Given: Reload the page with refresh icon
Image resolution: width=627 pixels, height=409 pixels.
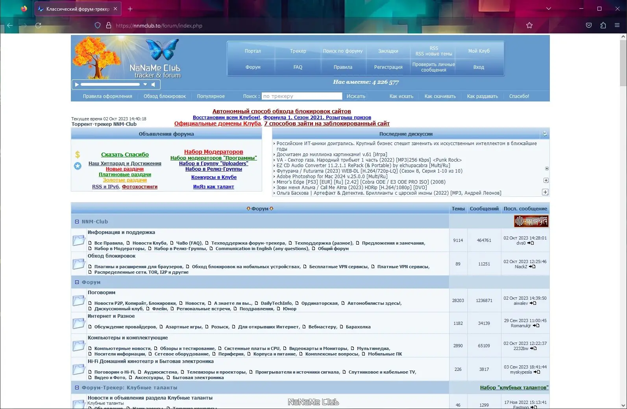Looking at the screenshot, I should (38, 26).
